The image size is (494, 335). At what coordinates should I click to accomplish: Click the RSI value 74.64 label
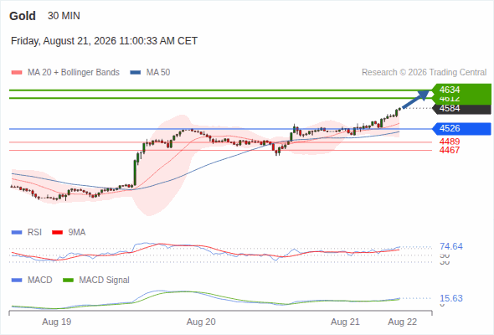click(451, 246)
